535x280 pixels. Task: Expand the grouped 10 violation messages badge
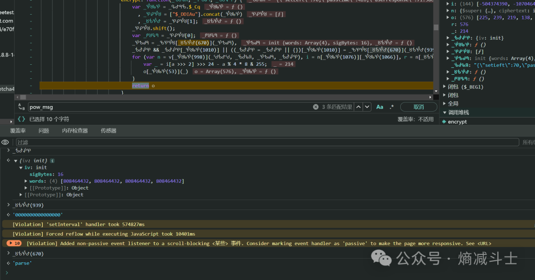point(14,243)
